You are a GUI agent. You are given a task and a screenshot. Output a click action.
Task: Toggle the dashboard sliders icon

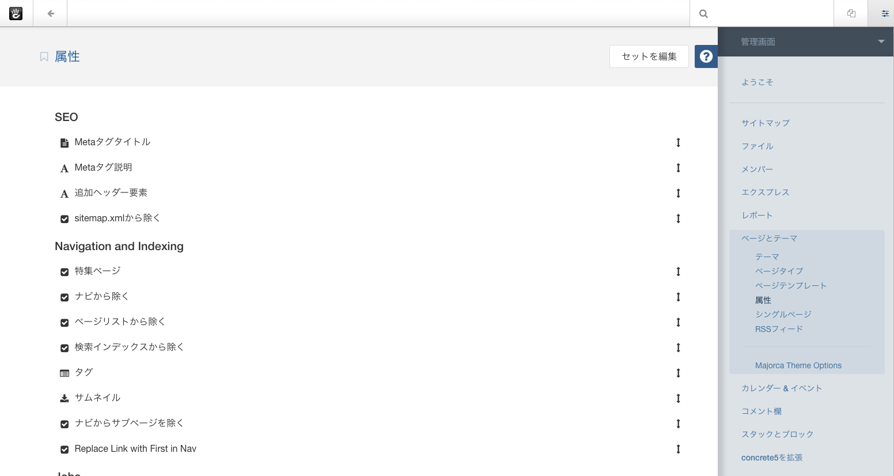click(885, 13)
